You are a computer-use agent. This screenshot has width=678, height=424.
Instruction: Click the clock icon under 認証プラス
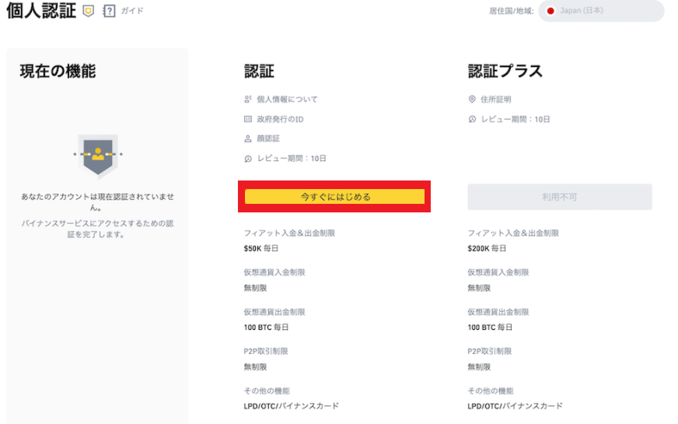click(x=472, y=119)
